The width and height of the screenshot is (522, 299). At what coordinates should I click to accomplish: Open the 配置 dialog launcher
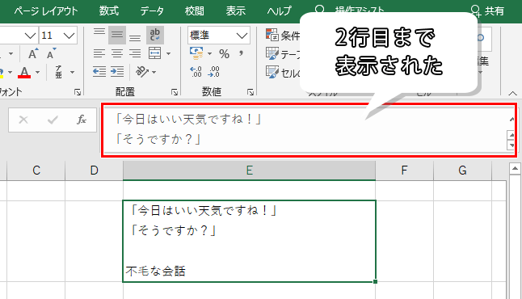175,92
